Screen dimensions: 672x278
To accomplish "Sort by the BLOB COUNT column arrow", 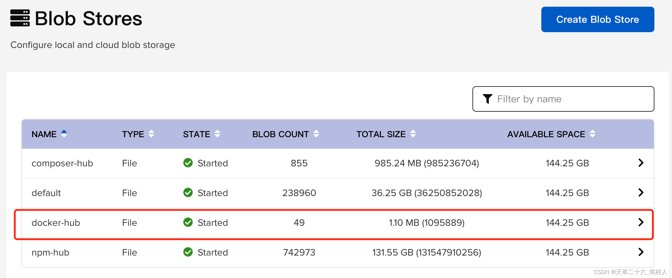I will tap(316, 134).
